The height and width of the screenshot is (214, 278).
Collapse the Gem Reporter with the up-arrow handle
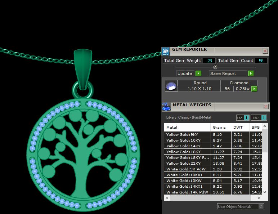point(215,67)
